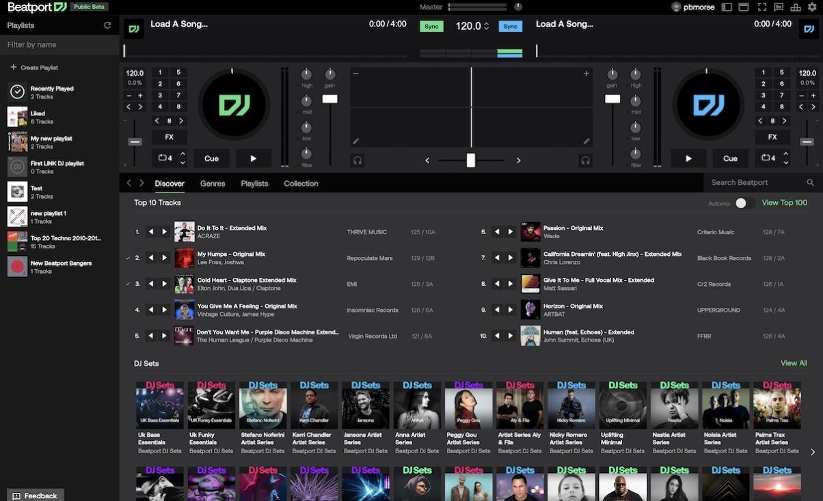Switch to the Collection tab
Image resolution: width=823 pixels, height=501 pixels.
point(301,184)
